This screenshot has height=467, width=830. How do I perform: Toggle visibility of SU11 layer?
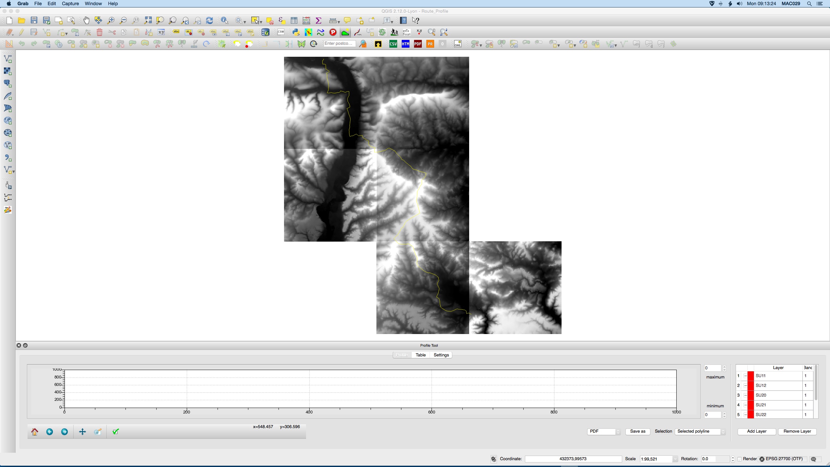(745, 376)
